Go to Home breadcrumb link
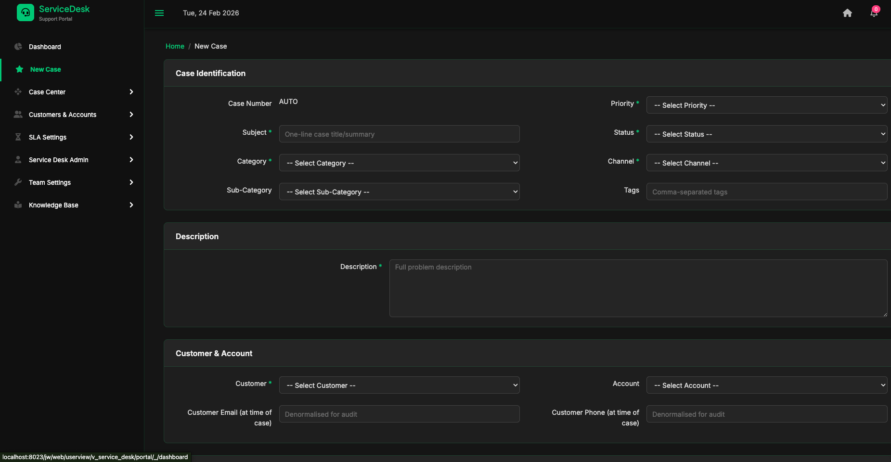The width and height of the screenshot is (891, 462). 175,46
